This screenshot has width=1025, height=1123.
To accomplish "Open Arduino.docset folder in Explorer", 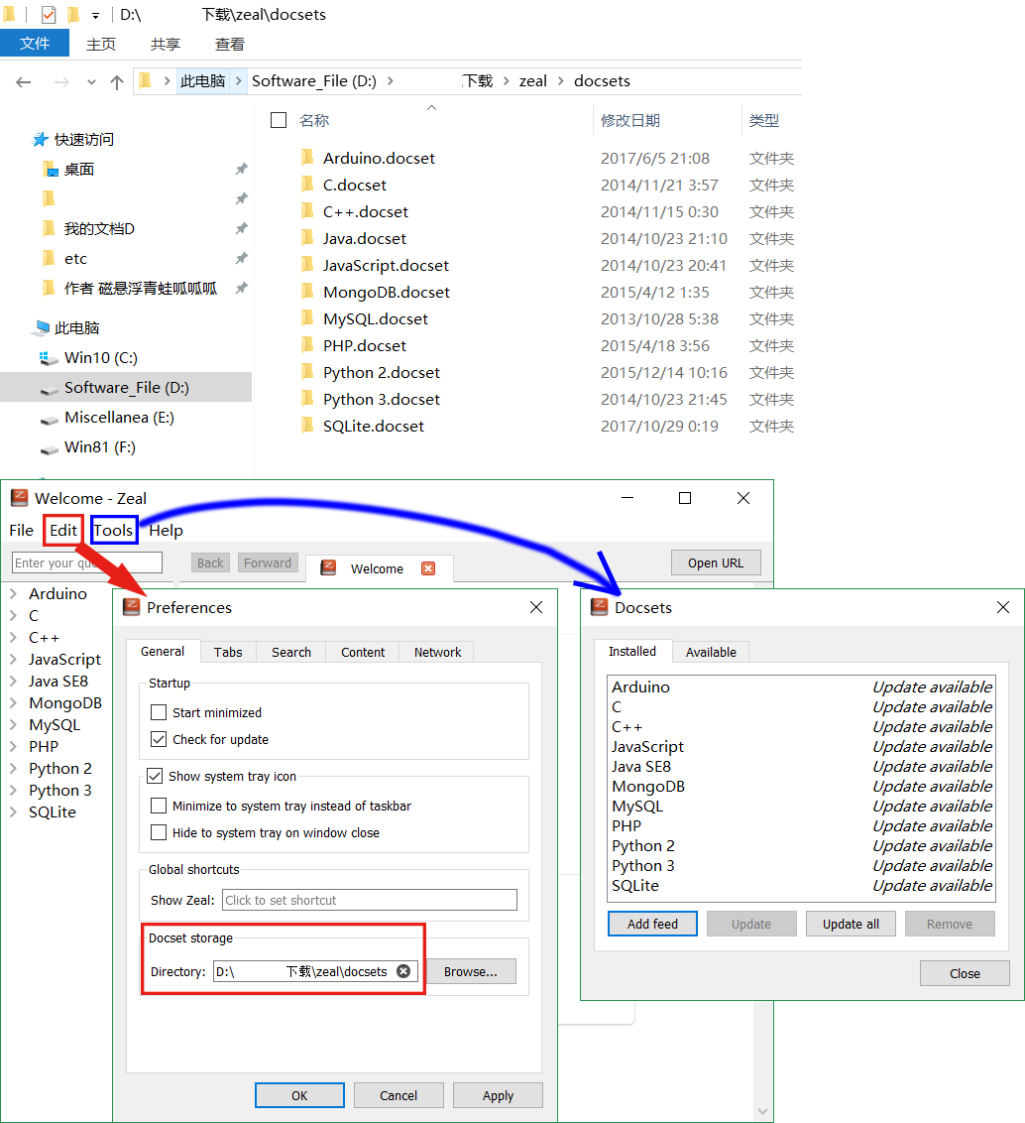I will 379,159.
